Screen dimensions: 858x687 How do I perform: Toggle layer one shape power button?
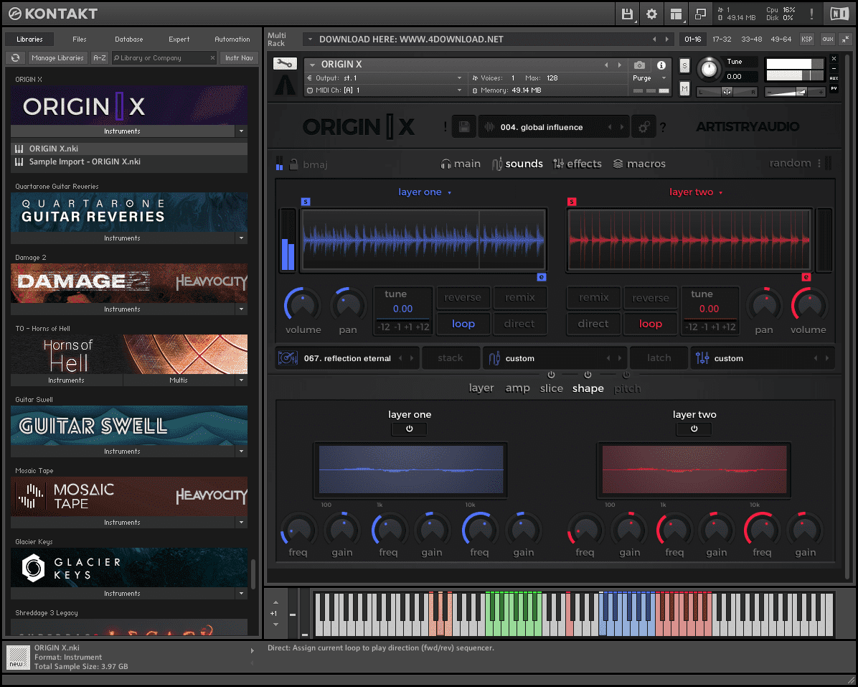tap(410, 429)
